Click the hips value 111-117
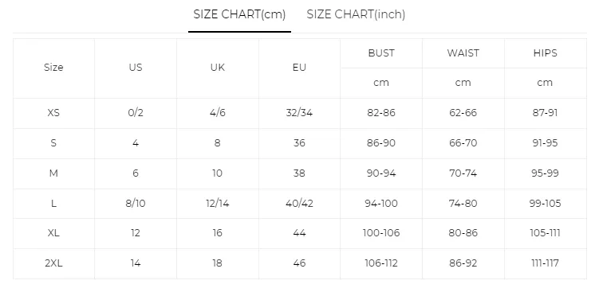 click(x=545, y=263)
